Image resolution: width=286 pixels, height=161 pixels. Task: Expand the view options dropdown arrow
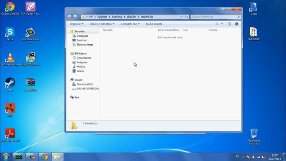(x=222, y=24)
